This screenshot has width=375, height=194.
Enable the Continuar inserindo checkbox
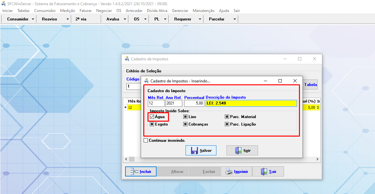[x=146, y=140]
